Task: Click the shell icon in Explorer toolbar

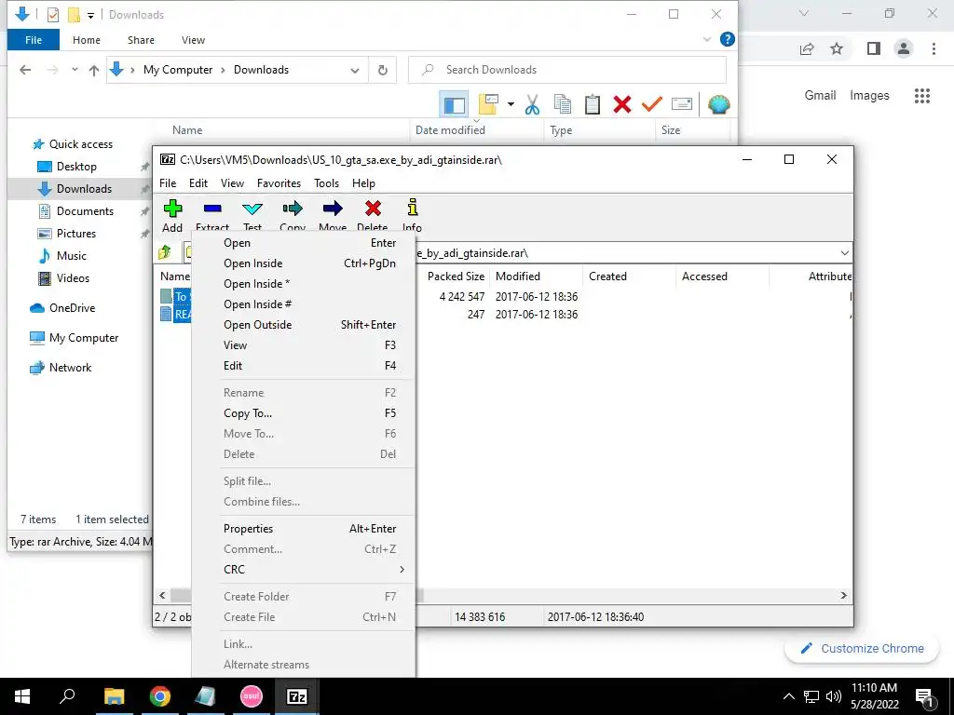Action: 719,104
